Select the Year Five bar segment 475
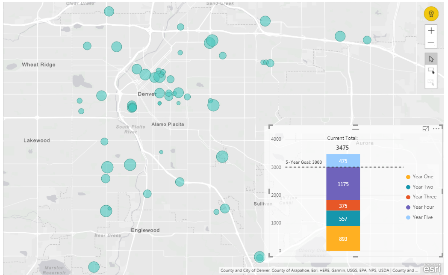The height and width of the screenshot is (275, 448). point(343,161)
